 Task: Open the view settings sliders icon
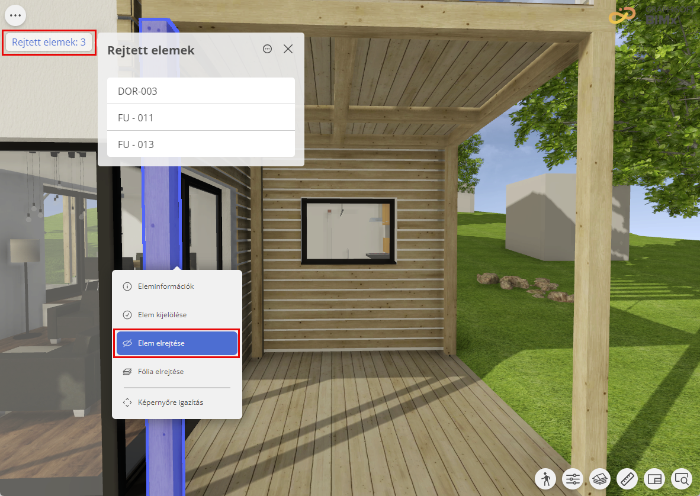(x=573, y=479)
